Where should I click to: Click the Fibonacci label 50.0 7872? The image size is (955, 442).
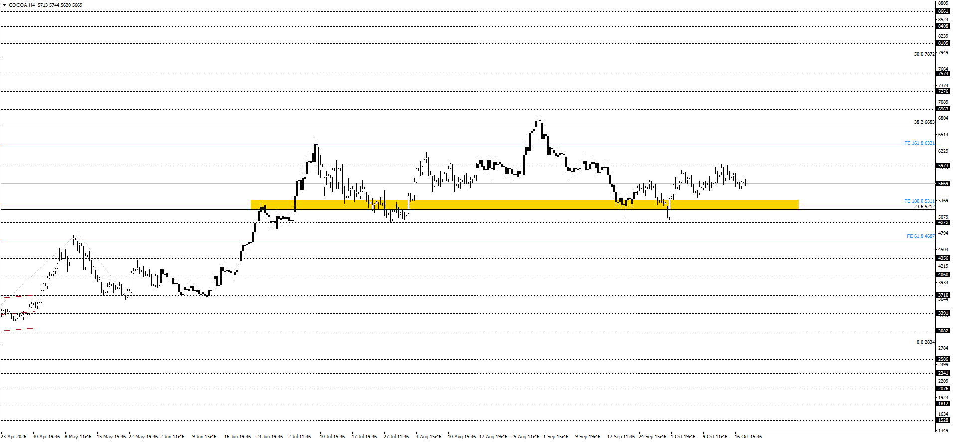pos(924,54)
